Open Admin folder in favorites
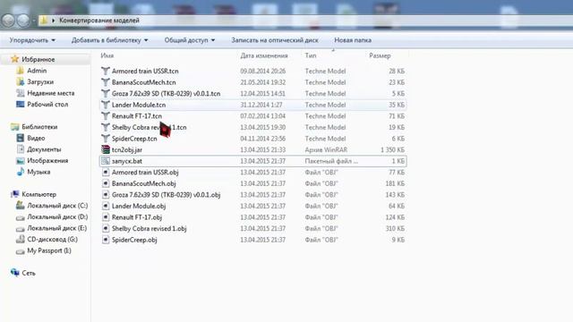Image resolution: width=573 pixels, height=322 pixels. [x=37, y=71]
